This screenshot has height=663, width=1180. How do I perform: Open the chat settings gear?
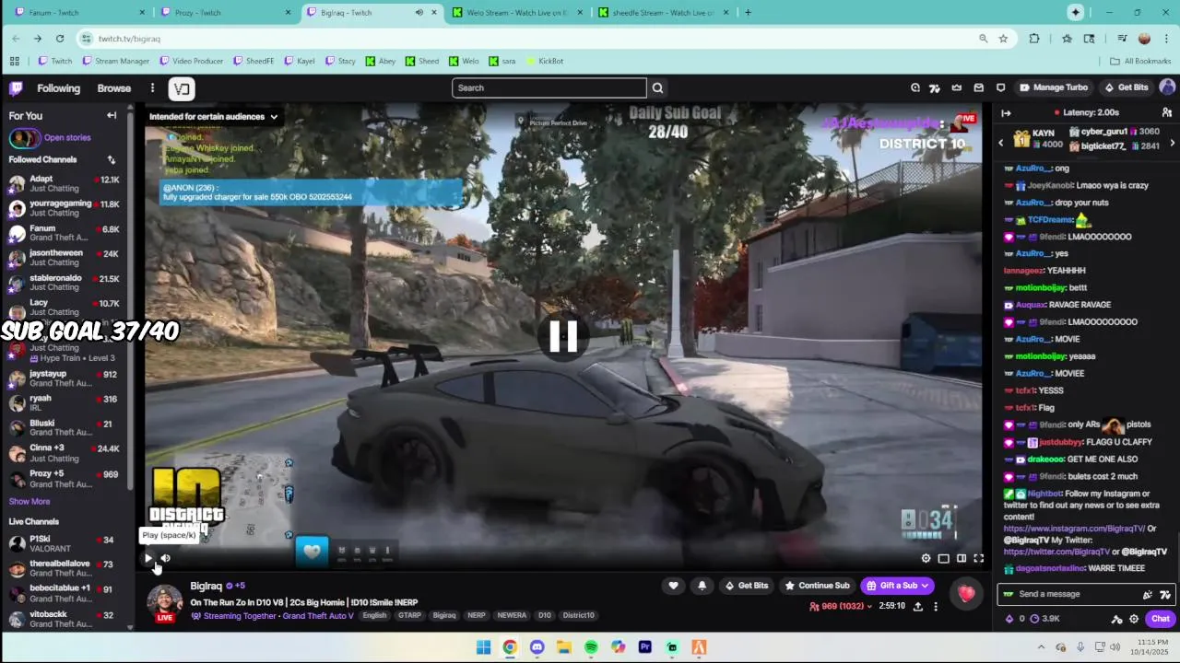pyautogui.click(x=1134, y=619)
